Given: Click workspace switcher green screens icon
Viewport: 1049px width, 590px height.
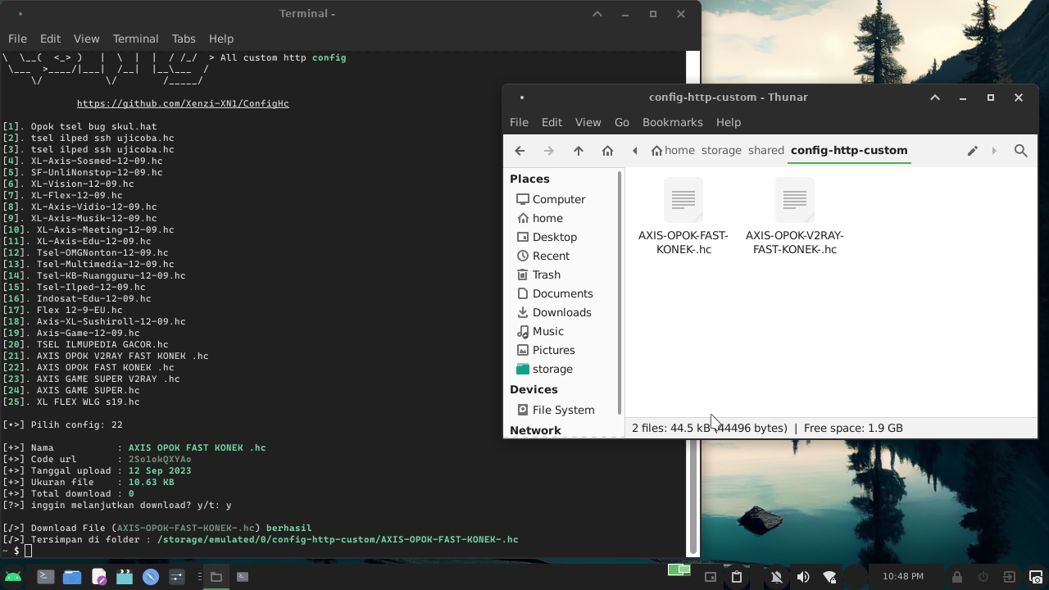Looking at the screenshot, I should click(x=679, y=570).
